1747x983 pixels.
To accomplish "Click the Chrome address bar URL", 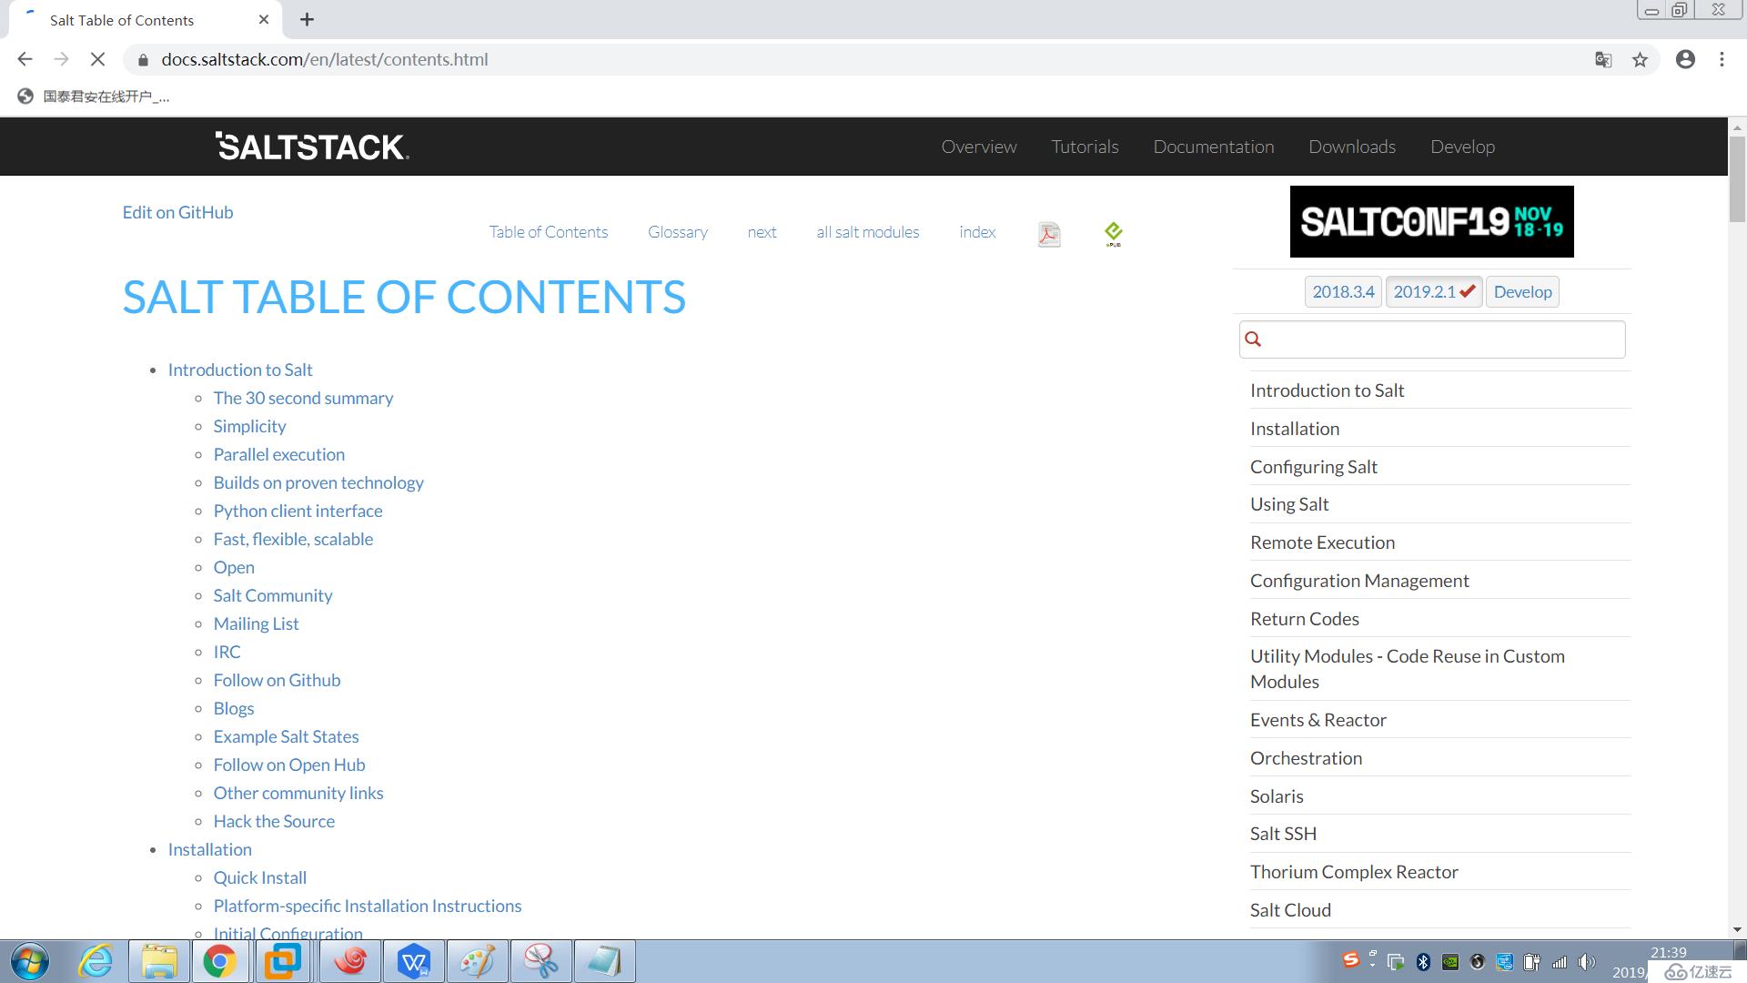I will click(325, 59).
